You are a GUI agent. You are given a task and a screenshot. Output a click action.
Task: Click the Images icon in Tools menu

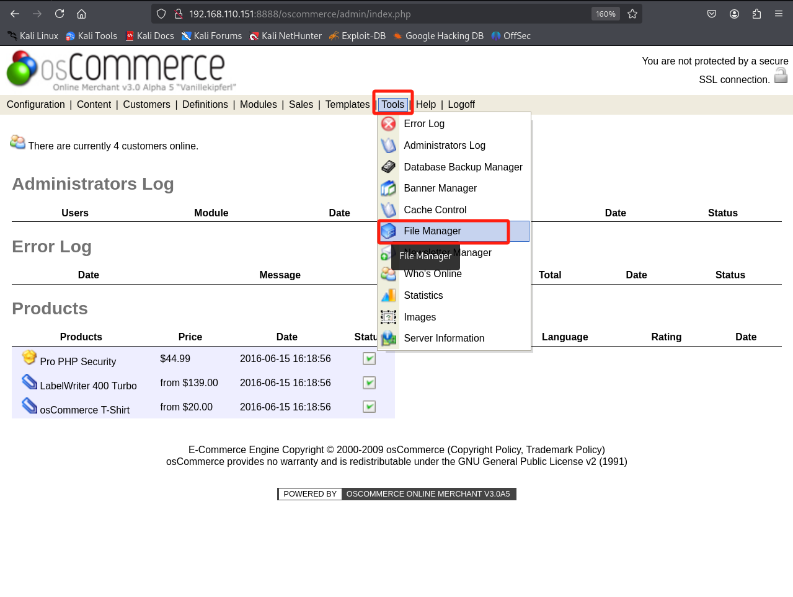click(x=388, y=317)
